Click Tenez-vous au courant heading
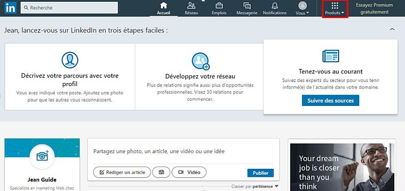 (x=331, y=71)
